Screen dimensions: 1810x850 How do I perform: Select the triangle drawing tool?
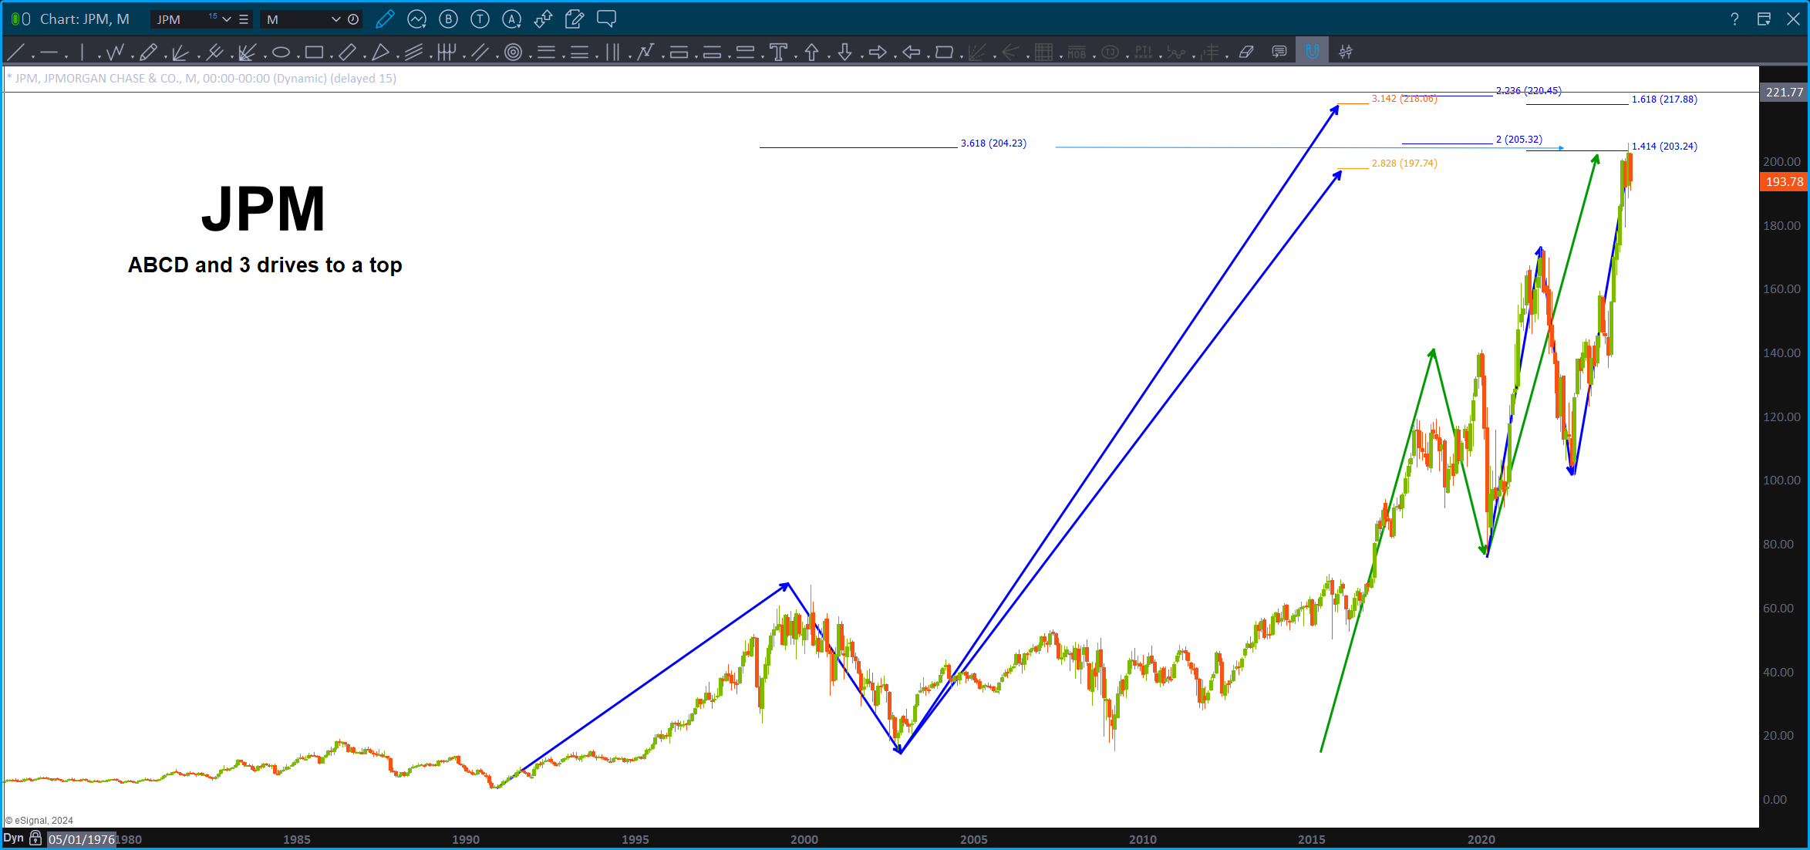[380, 52]
